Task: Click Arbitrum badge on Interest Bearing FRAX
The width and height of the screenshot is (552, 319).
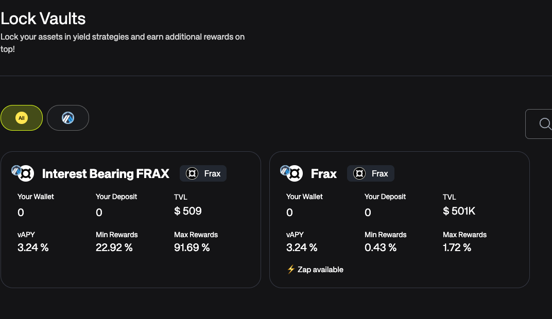Action: click(16, 170)
